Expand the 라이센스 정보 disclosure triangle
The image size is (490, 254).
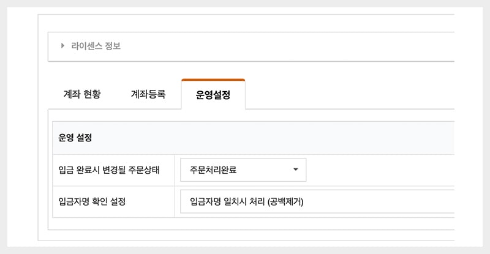pos(63,47)
